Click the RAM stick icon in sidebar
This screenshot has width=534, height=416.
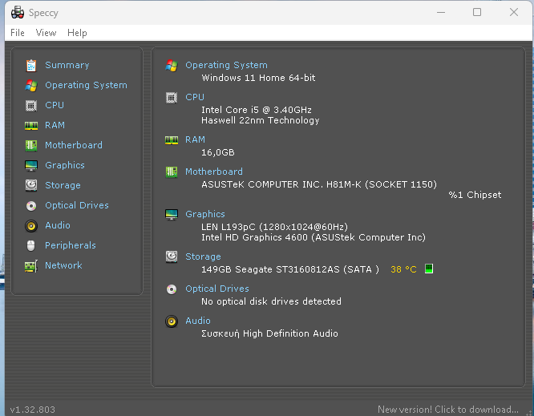coord(31,126)
